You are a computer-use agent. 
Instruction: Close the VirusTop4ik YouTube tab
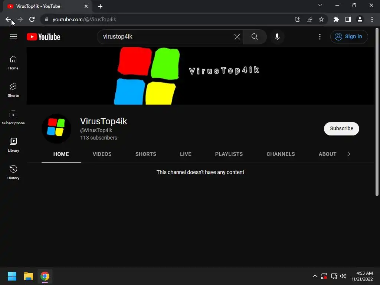pos(86,6)
